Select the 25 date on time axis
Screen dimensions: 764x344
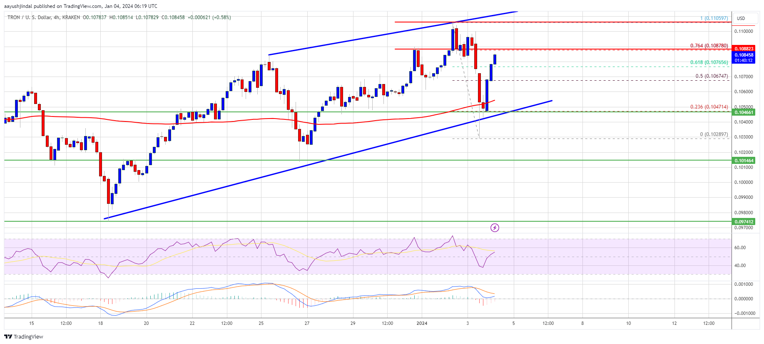[261, 323]
